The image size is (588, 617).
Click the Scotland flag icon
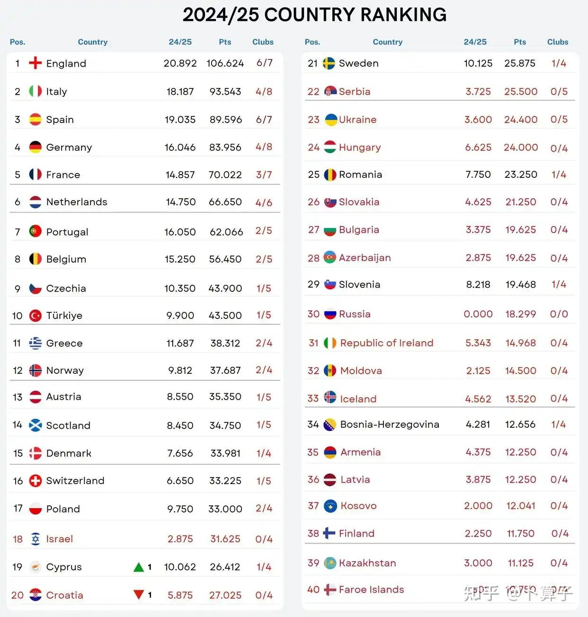coord(36,425)
